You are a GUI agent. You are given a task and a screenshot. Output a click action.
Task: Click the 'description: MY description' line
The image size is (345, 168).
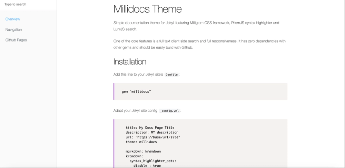pyautogui.click(x=152, y=132)
